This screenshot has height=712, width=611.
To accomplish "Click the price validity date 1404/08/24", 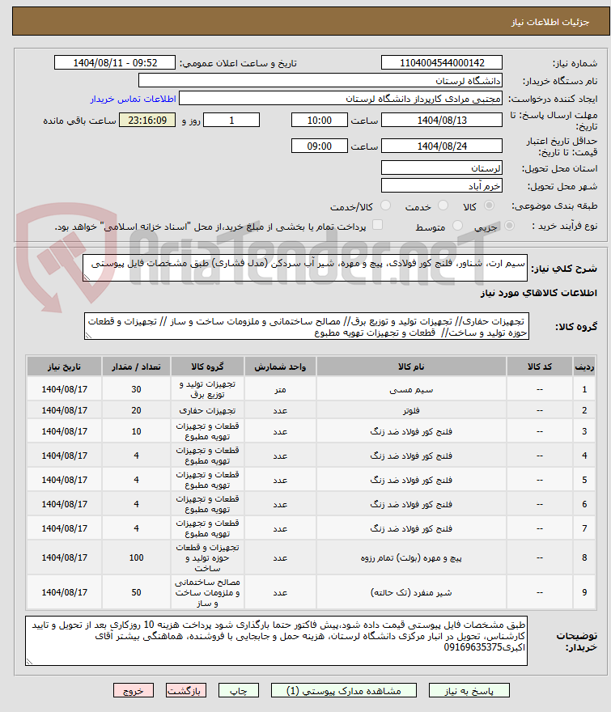I will pos(442,146).
